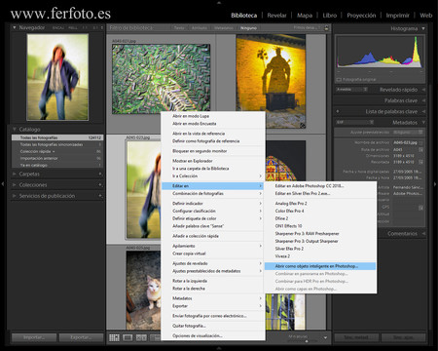Expand the Revelado rápido panel
The width and height of the screenshot is (438, 351).
coord(423,90)
